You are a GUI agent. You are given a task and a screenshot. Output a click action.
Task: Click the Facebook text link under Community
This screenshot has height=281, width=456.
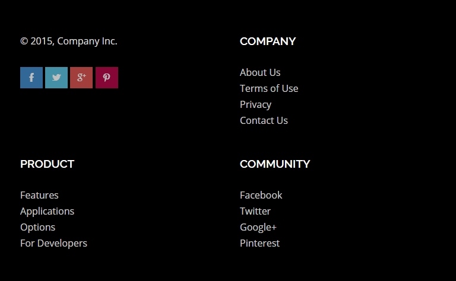click(261, 195)
